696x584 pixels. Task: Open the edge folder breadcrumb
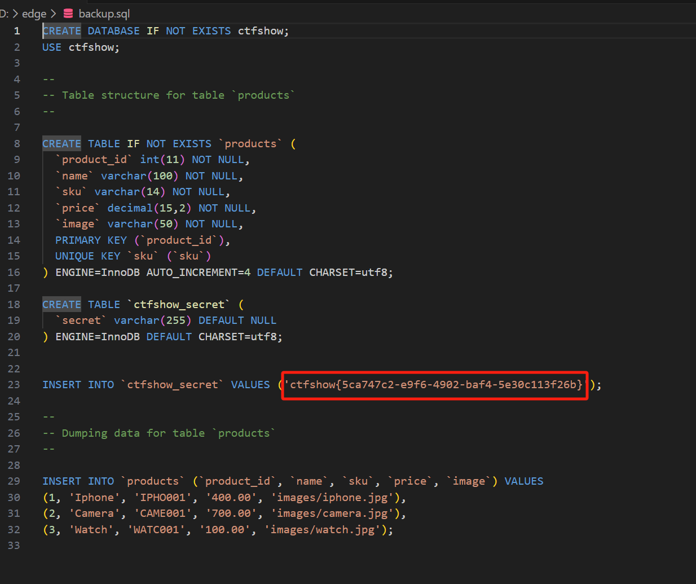tap(34, 14)
